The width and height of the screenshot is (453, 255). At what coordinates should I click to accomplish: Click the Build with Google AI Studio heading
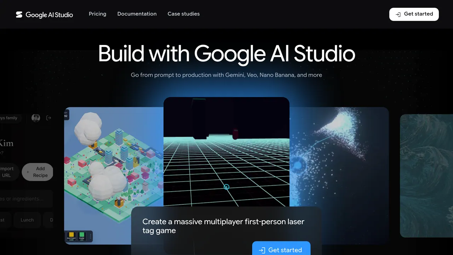point(226,54)
